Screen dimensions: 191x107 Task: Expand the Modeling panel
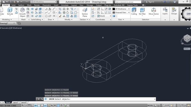pyautogui.click(x=7, y=20)
